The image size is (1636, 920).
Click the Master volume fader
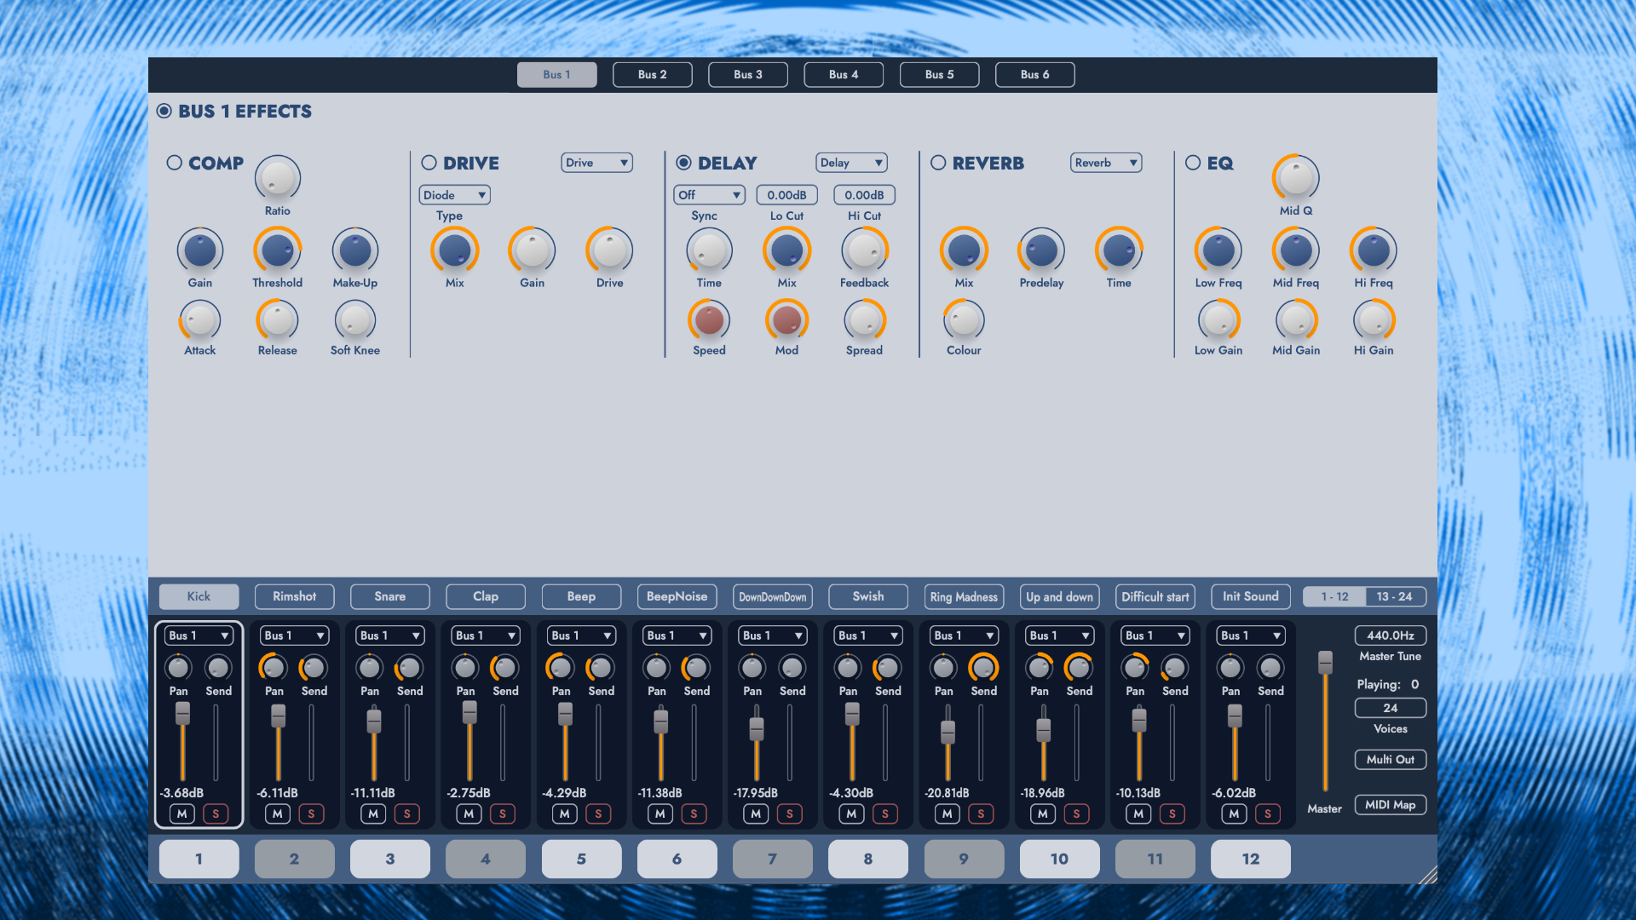[x=1325, y=663]
